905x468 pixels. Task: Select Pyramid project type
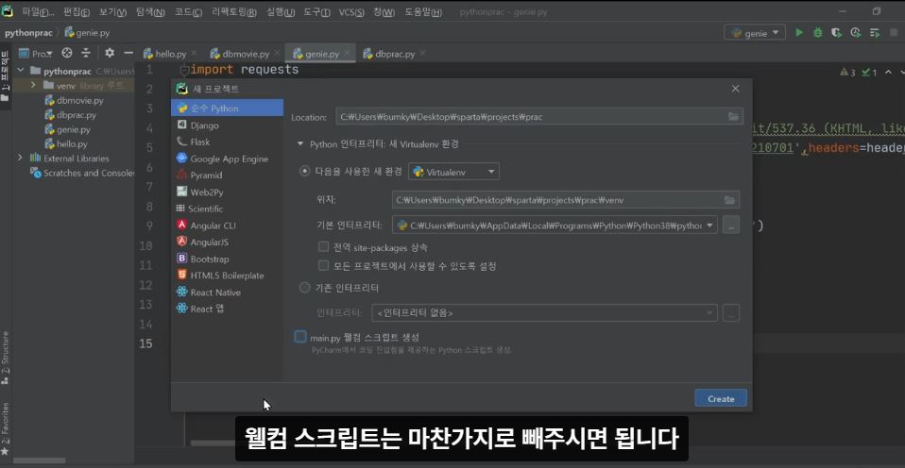tap(227, 175)
